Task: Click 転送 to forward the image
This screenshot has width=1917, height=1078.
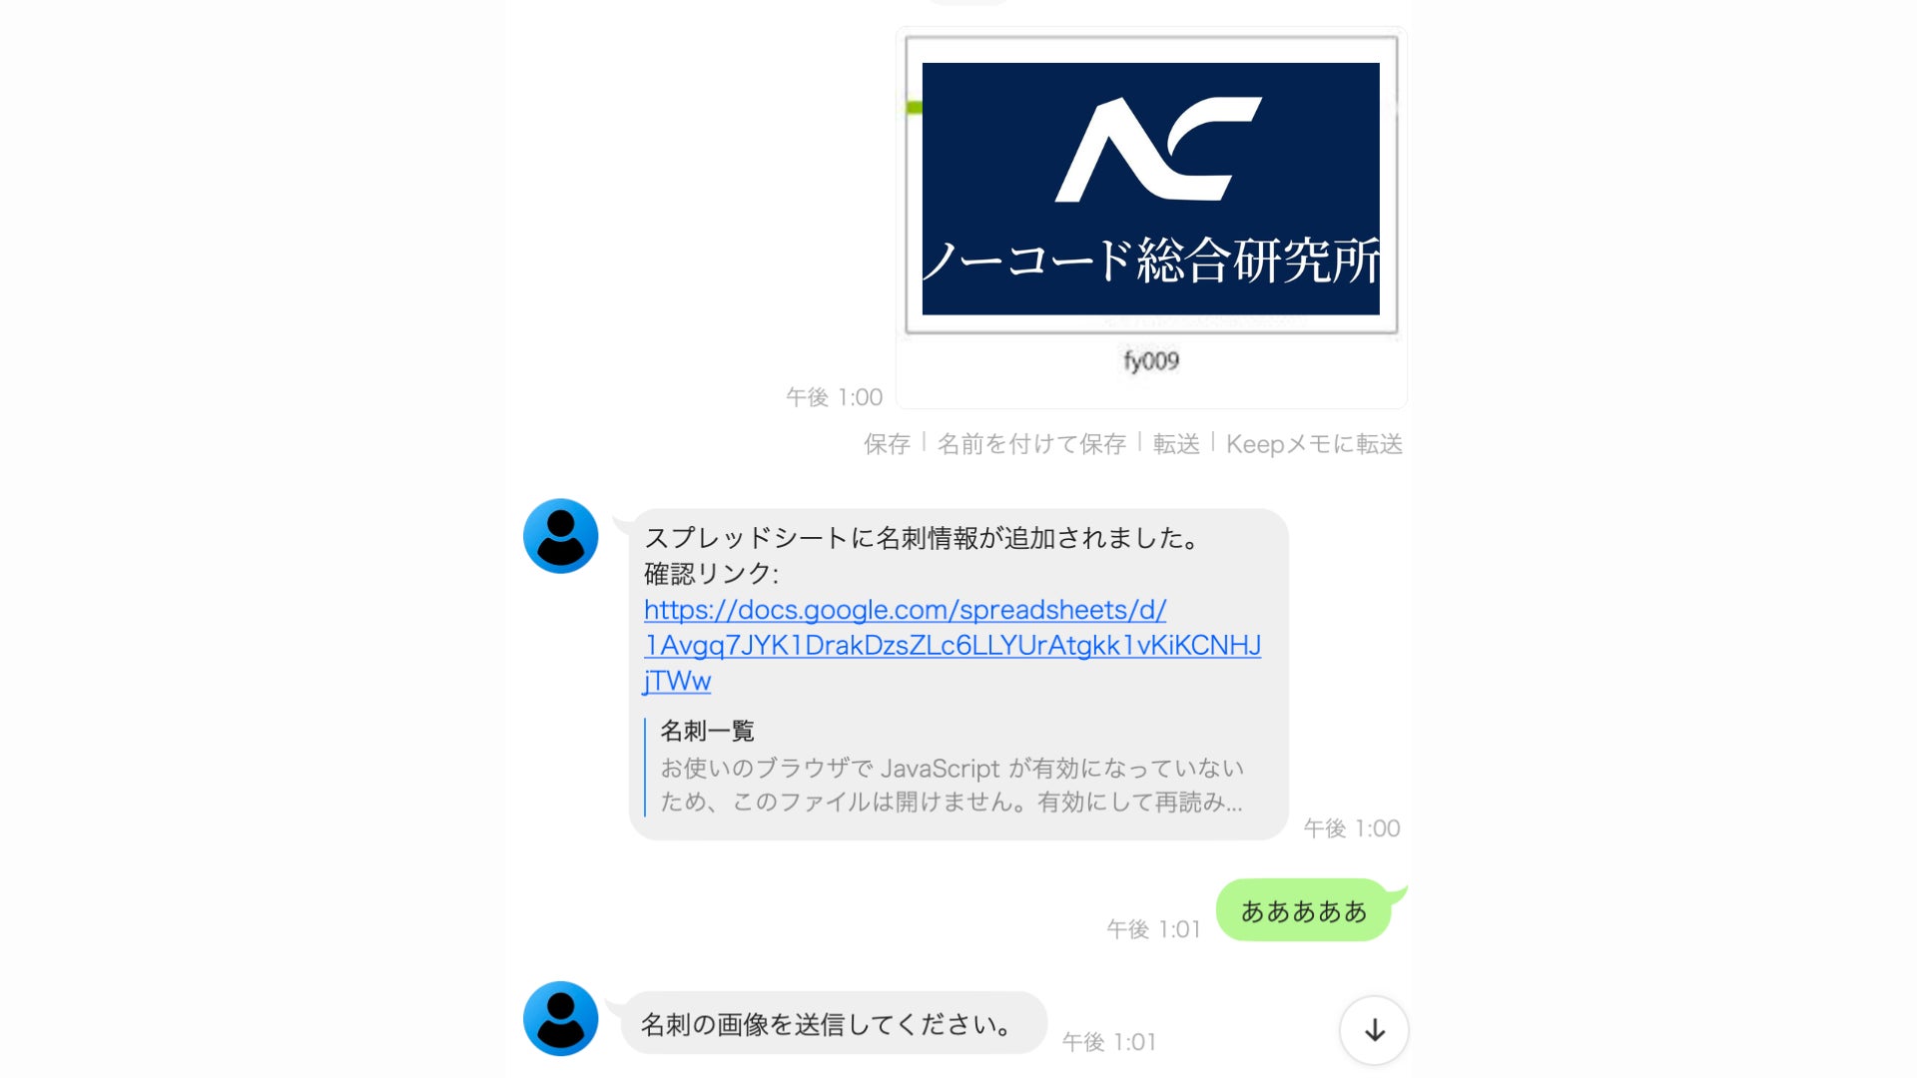Action: click(1176, 444)
